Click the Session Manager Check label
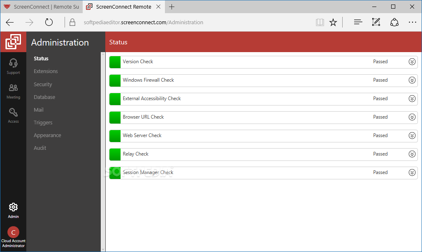Image resolution: width=422 pixels, height=252 pixels. tap(148, 172)
